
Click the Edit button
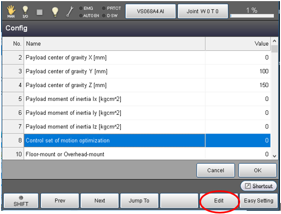[x=219, y=201]
